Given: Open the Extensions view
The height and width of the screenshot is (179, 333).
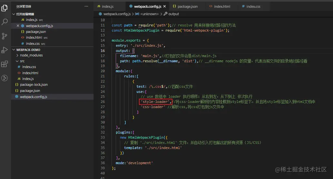Looking at the screenshot, I should [x=5, y=64].
